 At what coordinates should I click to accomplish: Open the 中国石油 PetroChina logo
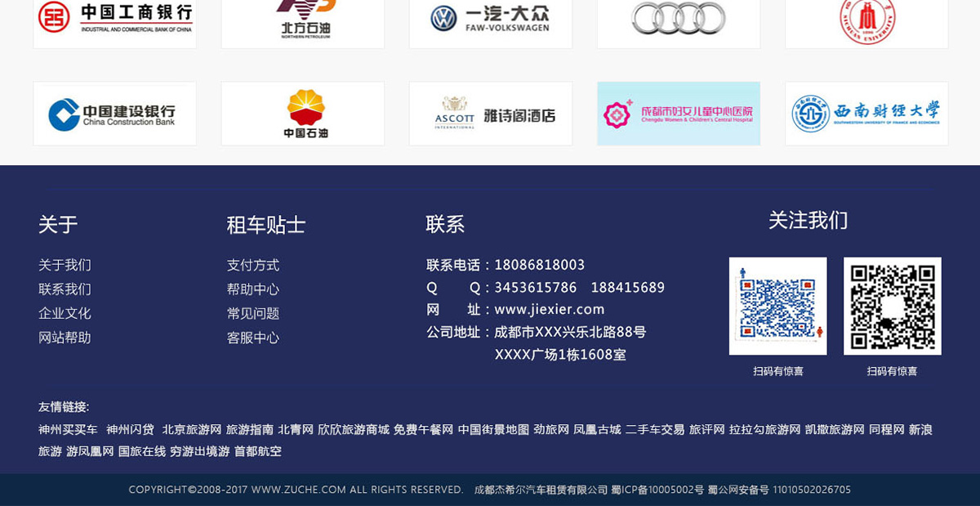[302, 114]
